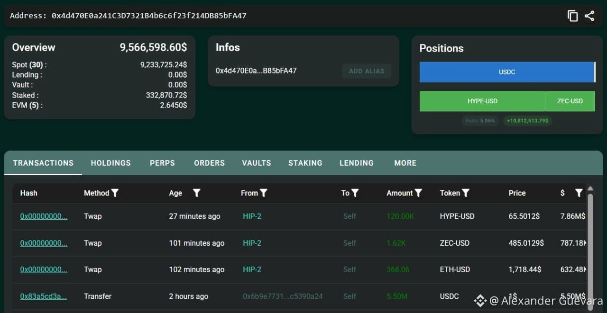Click the 27 minutes ago age cell
Viewport: 607px width, 313px height.
click(x=194, y=216)
